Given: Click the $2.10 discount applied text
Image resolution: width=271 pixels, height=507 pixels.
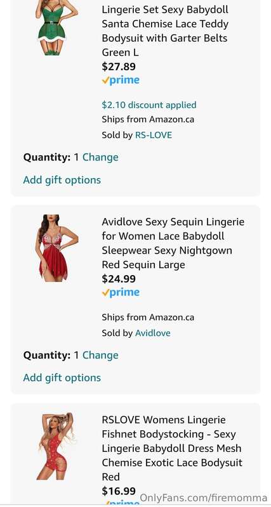Looking at the screenshot, I should click(x=149, y=105).
